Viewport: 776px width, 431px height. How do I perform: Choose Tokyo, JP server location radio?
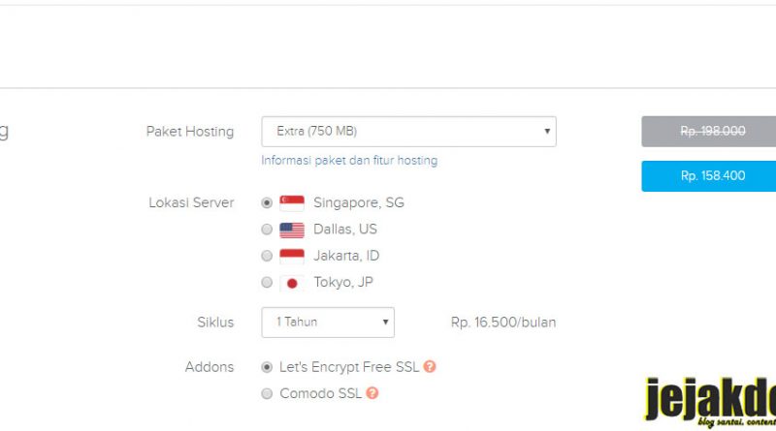pyautogui.click(x=267, y=282)
